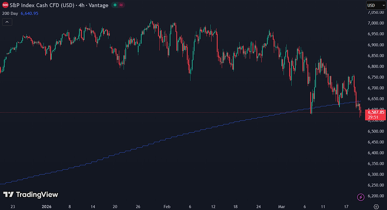Click the 200 Day value 6,640.95
Screen dimensions: 387x210
pyautogui.click(x=29, y=13)
